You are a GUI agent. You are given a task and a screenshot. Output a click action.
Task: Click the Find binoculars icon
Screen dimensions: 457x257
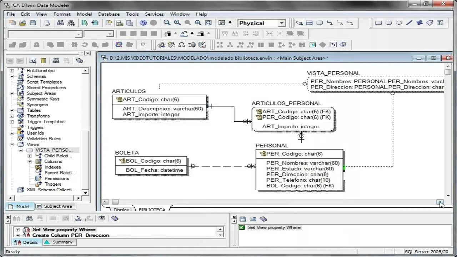pos(60,22)
